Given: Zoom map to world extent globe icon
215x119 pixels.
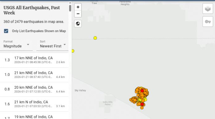Looking at the screenshot, I should [x=78, y=23].
